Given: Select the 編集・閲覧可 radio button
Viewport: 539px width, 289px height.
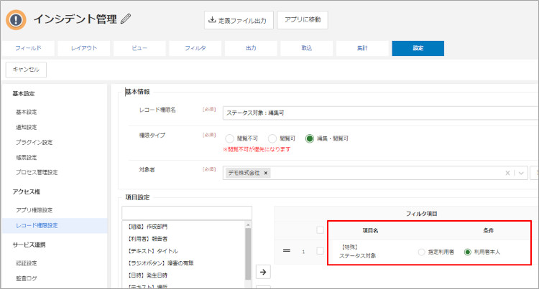Looking at the screenshot, I should click(x=310, y=138).
